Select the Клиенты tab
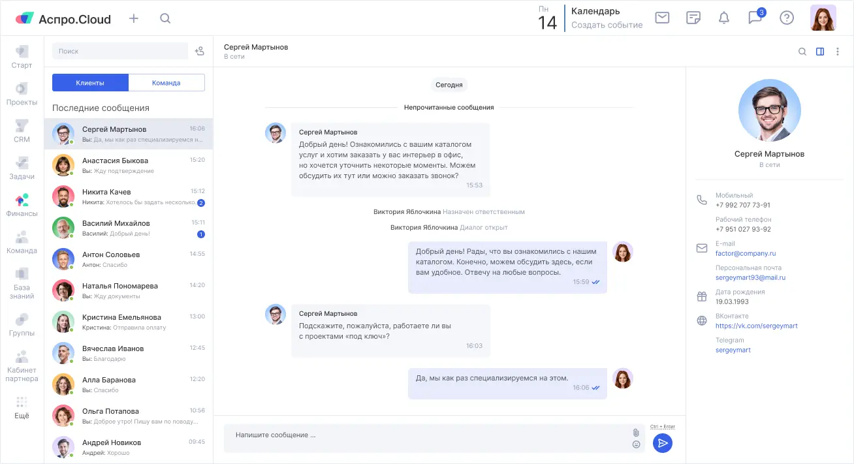Image resolution: width=854 pixels, height=464 pixels. coord(90,83)
